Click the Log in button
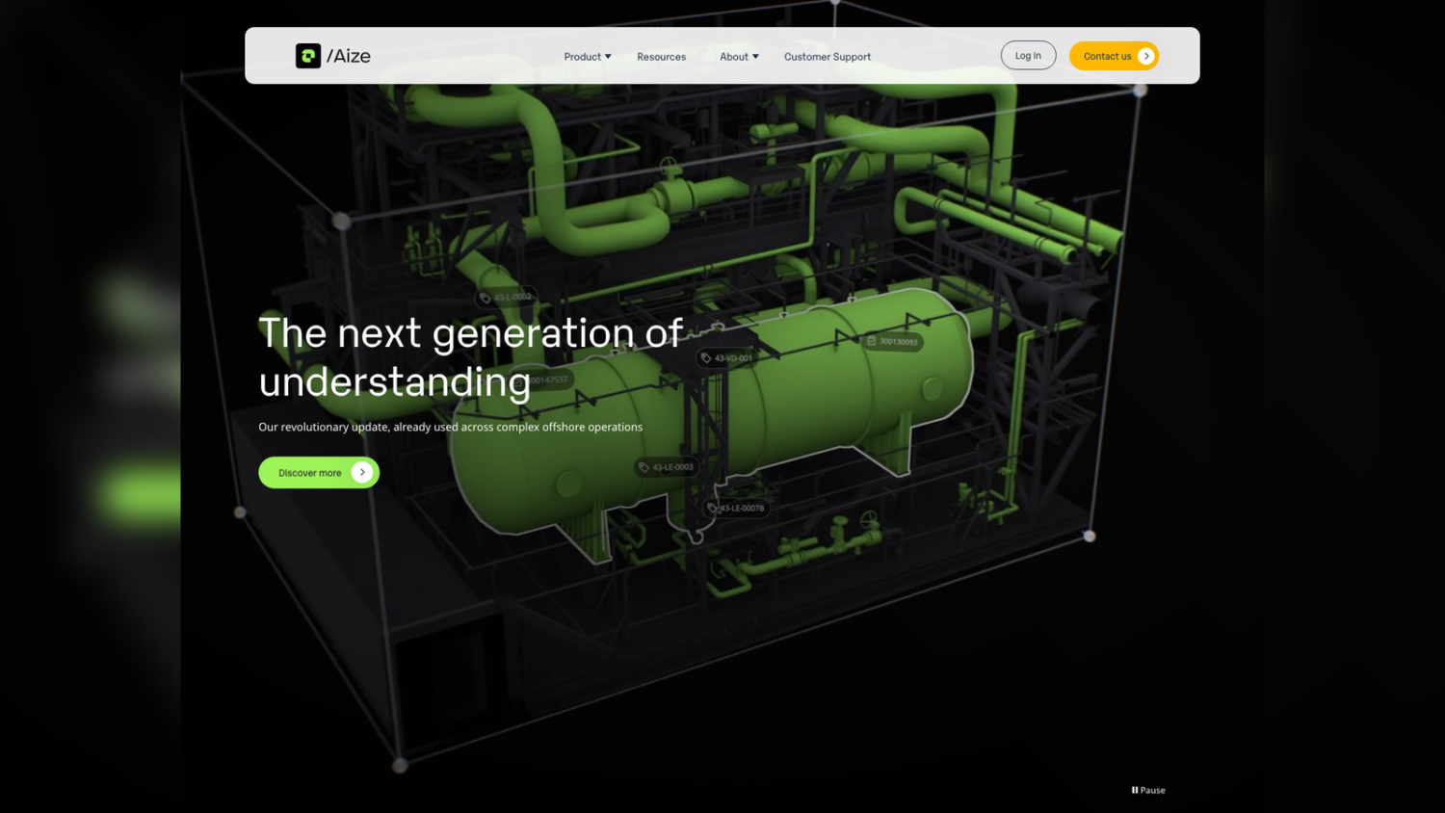 coord(1028,56)
